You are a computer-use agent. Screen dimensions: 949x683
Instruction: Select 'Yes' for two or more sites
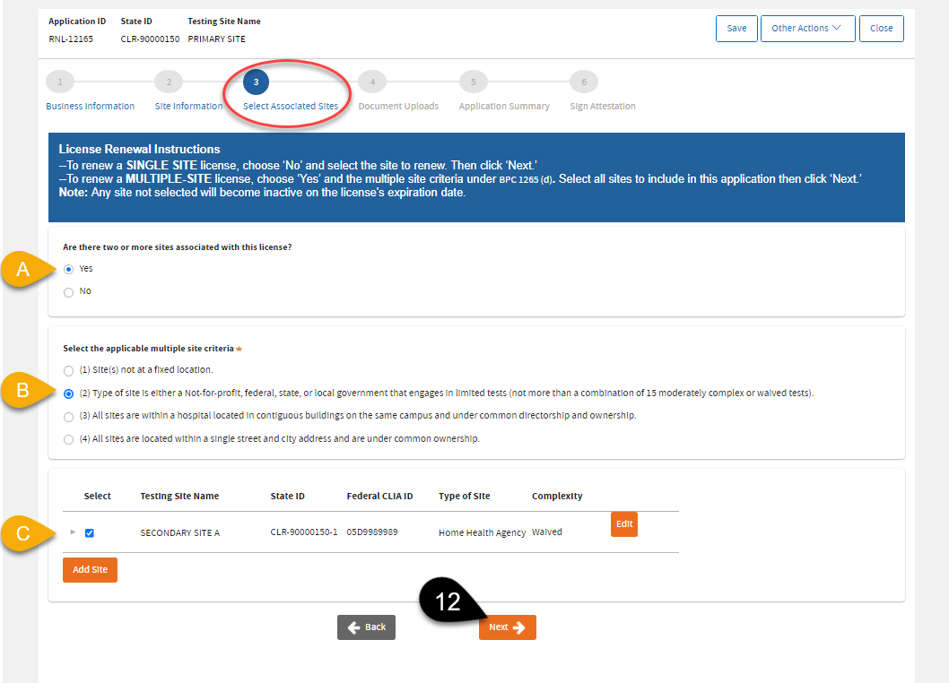click(69, 269)
